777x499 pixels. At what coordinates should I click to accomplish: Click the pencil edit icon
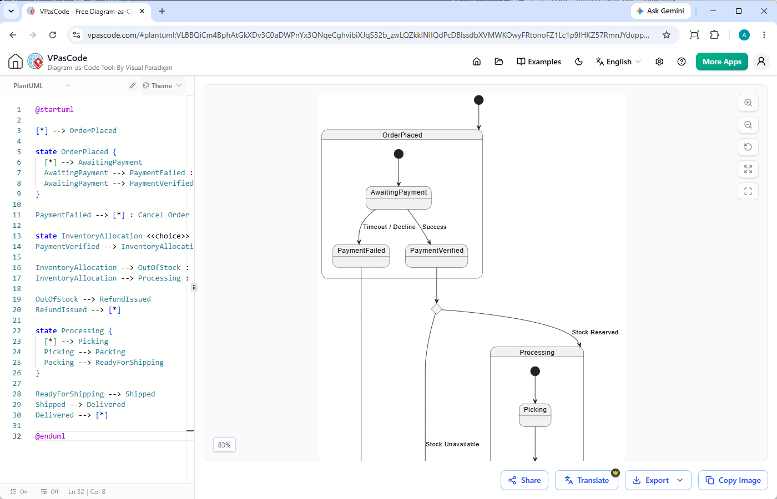coord(133,85)
